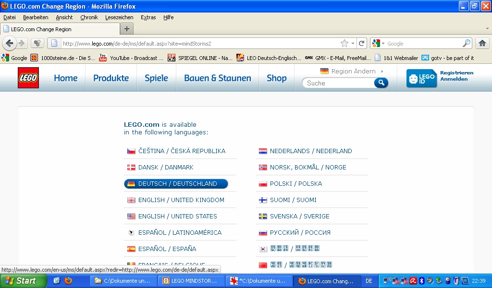The height and width of the screenshot is (288, 492).
Task: Click the Spain flag icon
Action: click(x=131, y=249)
